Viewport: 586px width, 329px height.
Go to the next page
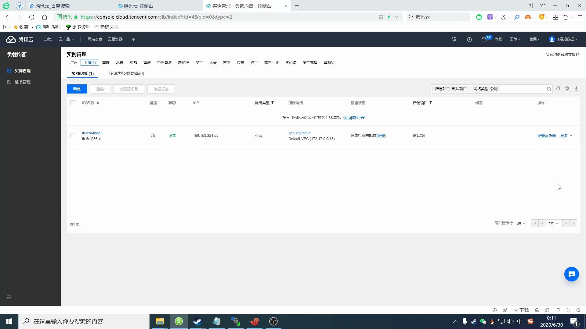[566, 223]
